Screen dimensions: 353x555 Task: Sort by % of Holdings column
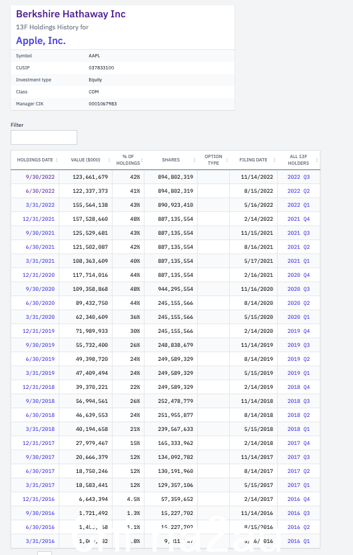tap(128, 160)
